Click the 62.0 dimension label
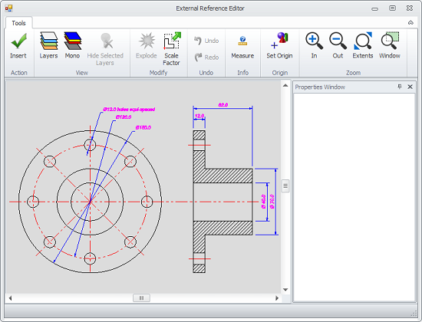 click(223, 104)
